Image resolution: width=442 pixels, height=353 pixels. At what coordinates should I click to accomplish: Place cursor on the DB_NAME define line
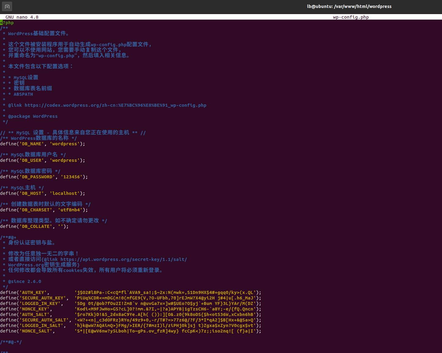tap(43, 144)
